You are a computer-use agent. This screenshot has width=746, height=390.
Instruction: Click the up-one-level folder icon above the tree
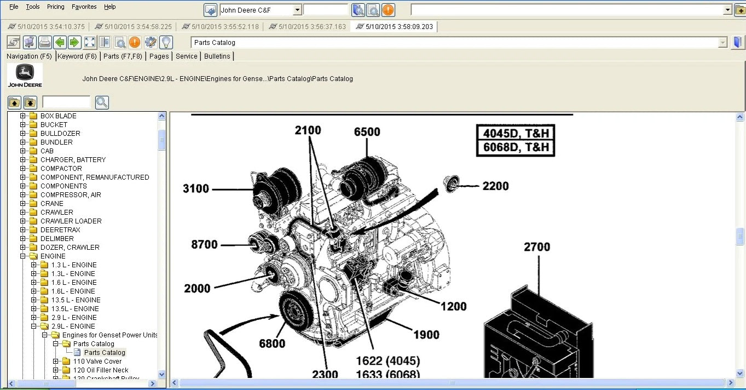click(14, 102)
